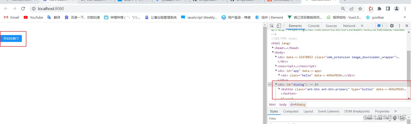
Task: Open DevTools settings gear
Action: 392,26
